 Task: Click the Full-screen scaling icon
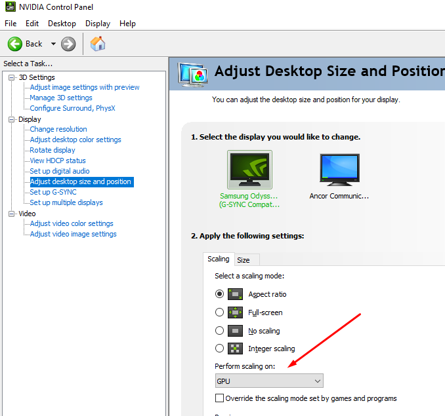tap(235, 312)
